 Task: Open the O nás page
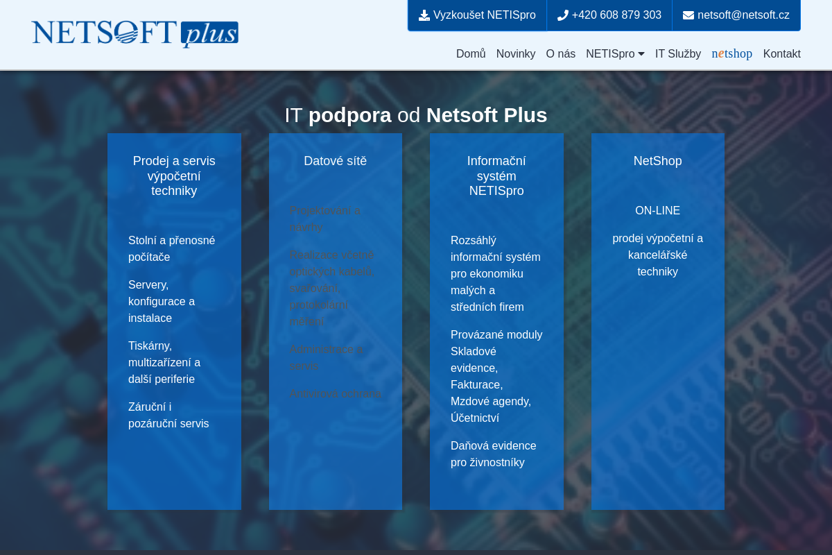pos(560,53)
